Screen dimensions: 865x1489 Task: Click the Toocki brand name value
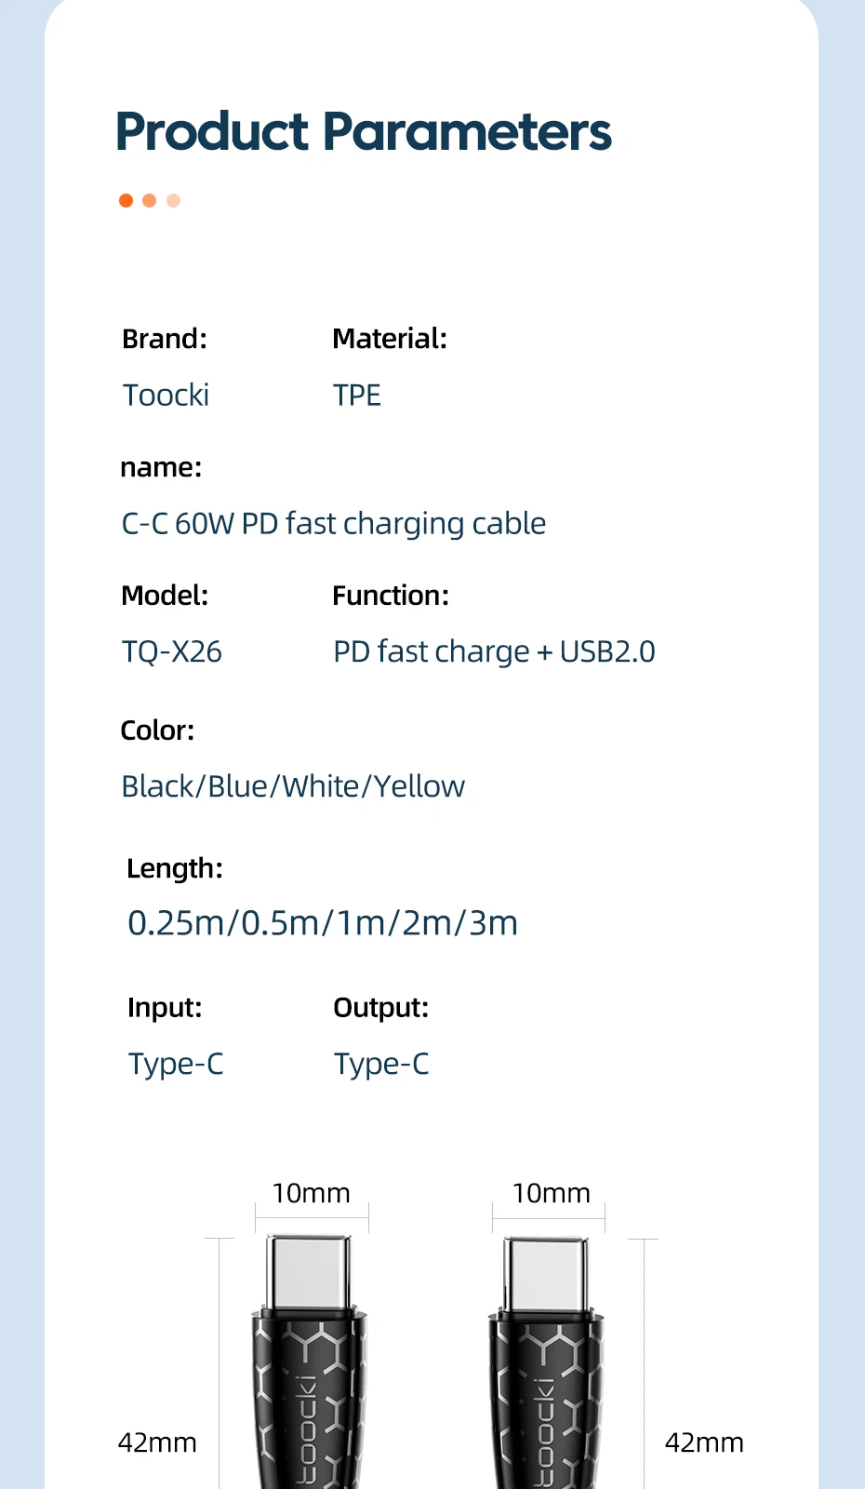[166, 396]
